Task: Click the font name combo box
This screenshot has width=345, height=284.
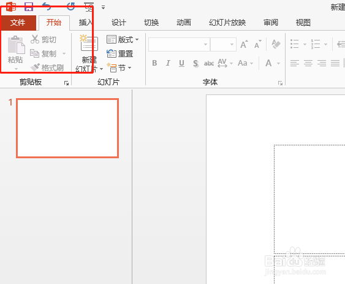Action: [x=179, y=44]
